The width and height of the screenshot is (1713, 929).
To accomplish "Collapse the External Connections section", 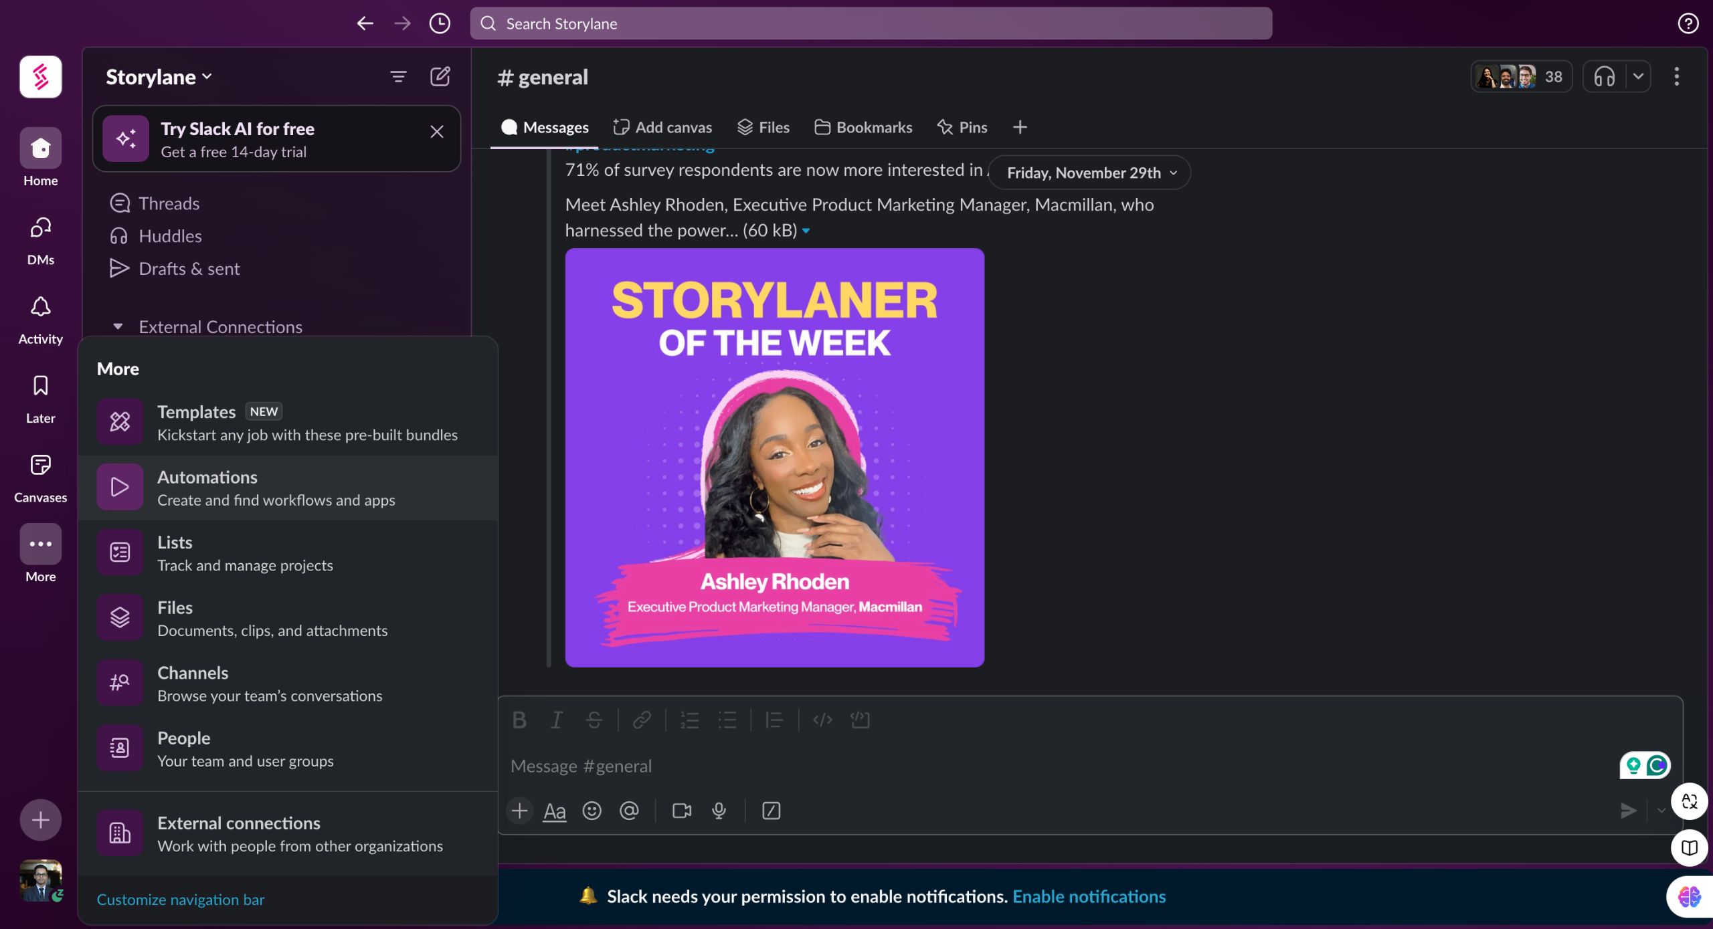I will click(x=118, y=326).
